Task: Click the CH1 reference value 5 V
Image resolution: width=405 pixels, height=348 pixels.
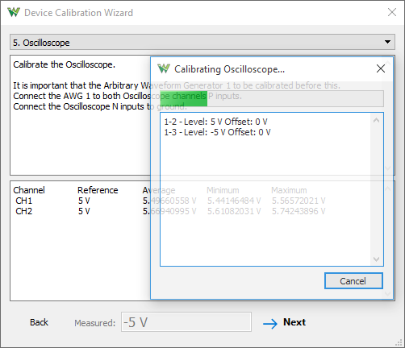Action: click(x=84, y=201)
